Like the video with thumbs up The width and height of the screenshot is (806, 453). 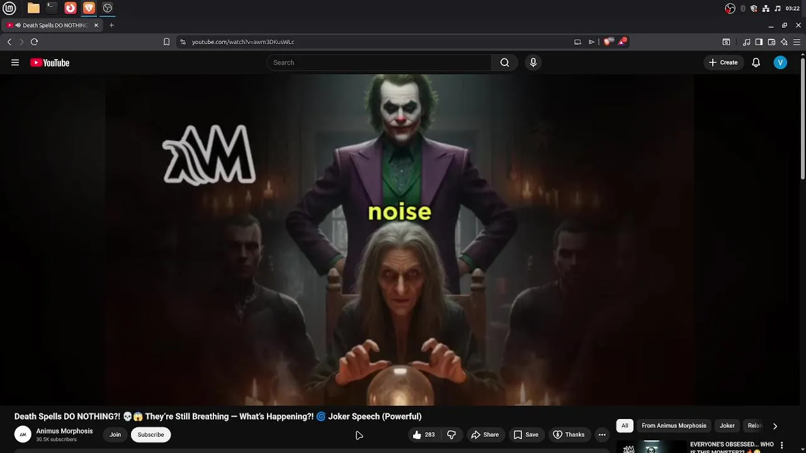click(x=424, y=435)
